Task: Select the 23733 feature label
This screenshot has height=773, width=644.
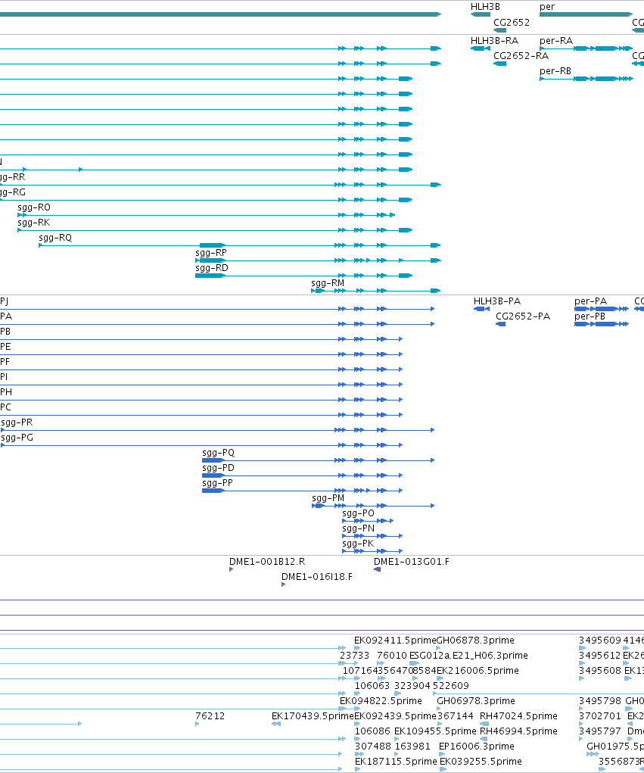Action: tap(354, 656)
